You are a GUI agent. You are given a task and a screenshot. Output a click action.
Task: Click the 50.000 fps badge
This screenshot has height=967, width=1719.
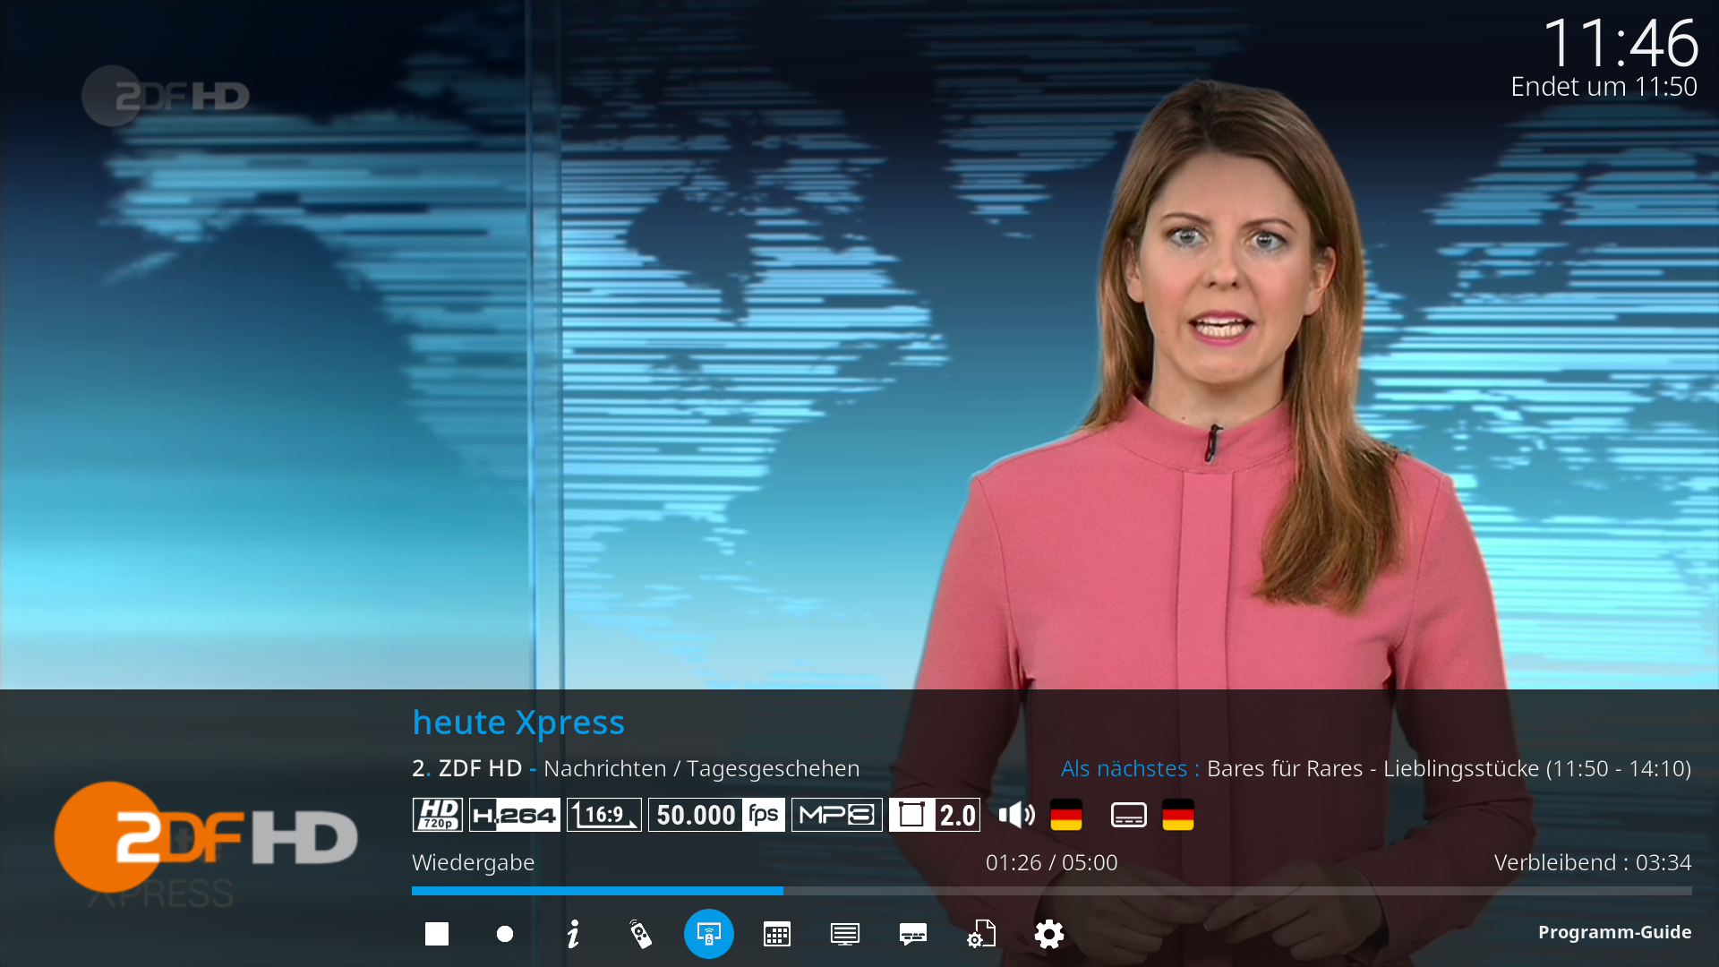pyautogui.click(x=716, y=815)
